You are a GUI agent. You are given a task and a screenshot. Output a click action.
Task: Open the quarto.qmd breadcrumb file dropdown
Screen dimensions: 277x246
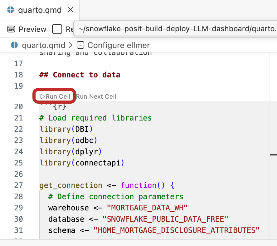tap(43, 45)
